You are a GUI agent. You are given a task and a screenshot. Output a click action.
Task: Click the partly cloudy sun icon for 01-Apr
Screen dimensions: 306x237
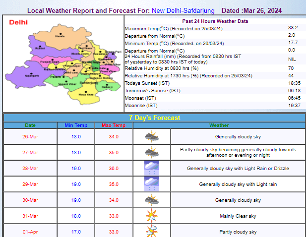pyautogui.click(x=152, y=231)
